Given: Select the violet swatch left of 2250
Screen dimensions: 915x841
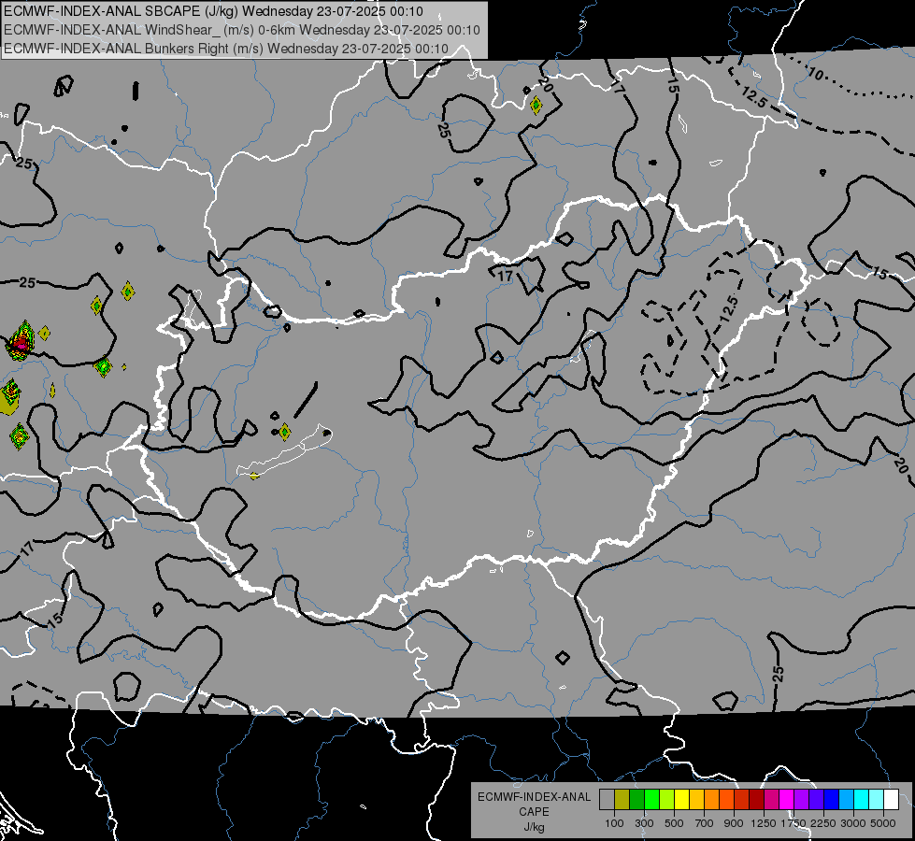Looking at the screenshot, I should click(x=817, y=799).
